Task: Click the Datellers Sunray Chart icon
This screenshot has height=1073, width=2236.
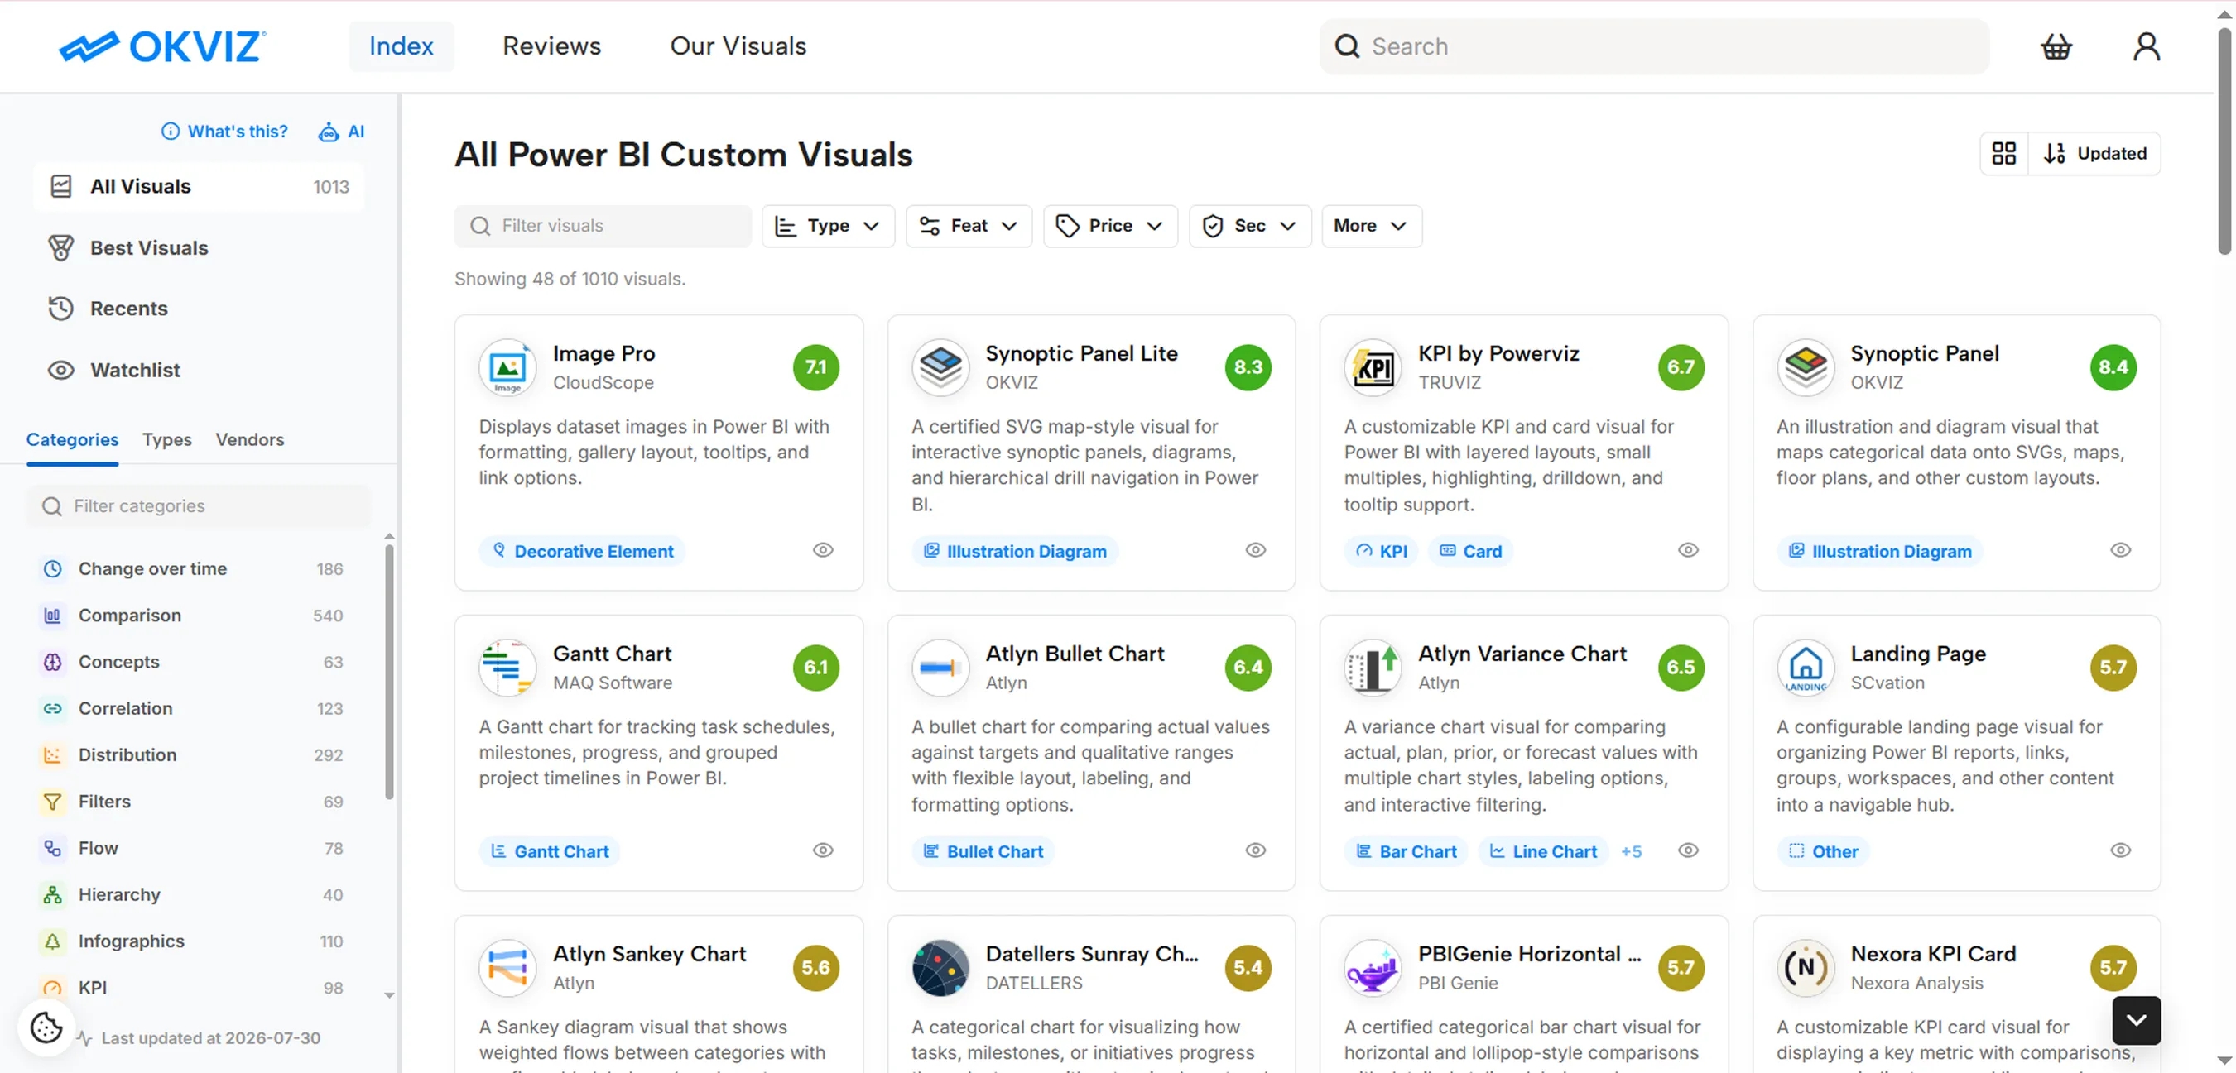Action: point(940,968)
